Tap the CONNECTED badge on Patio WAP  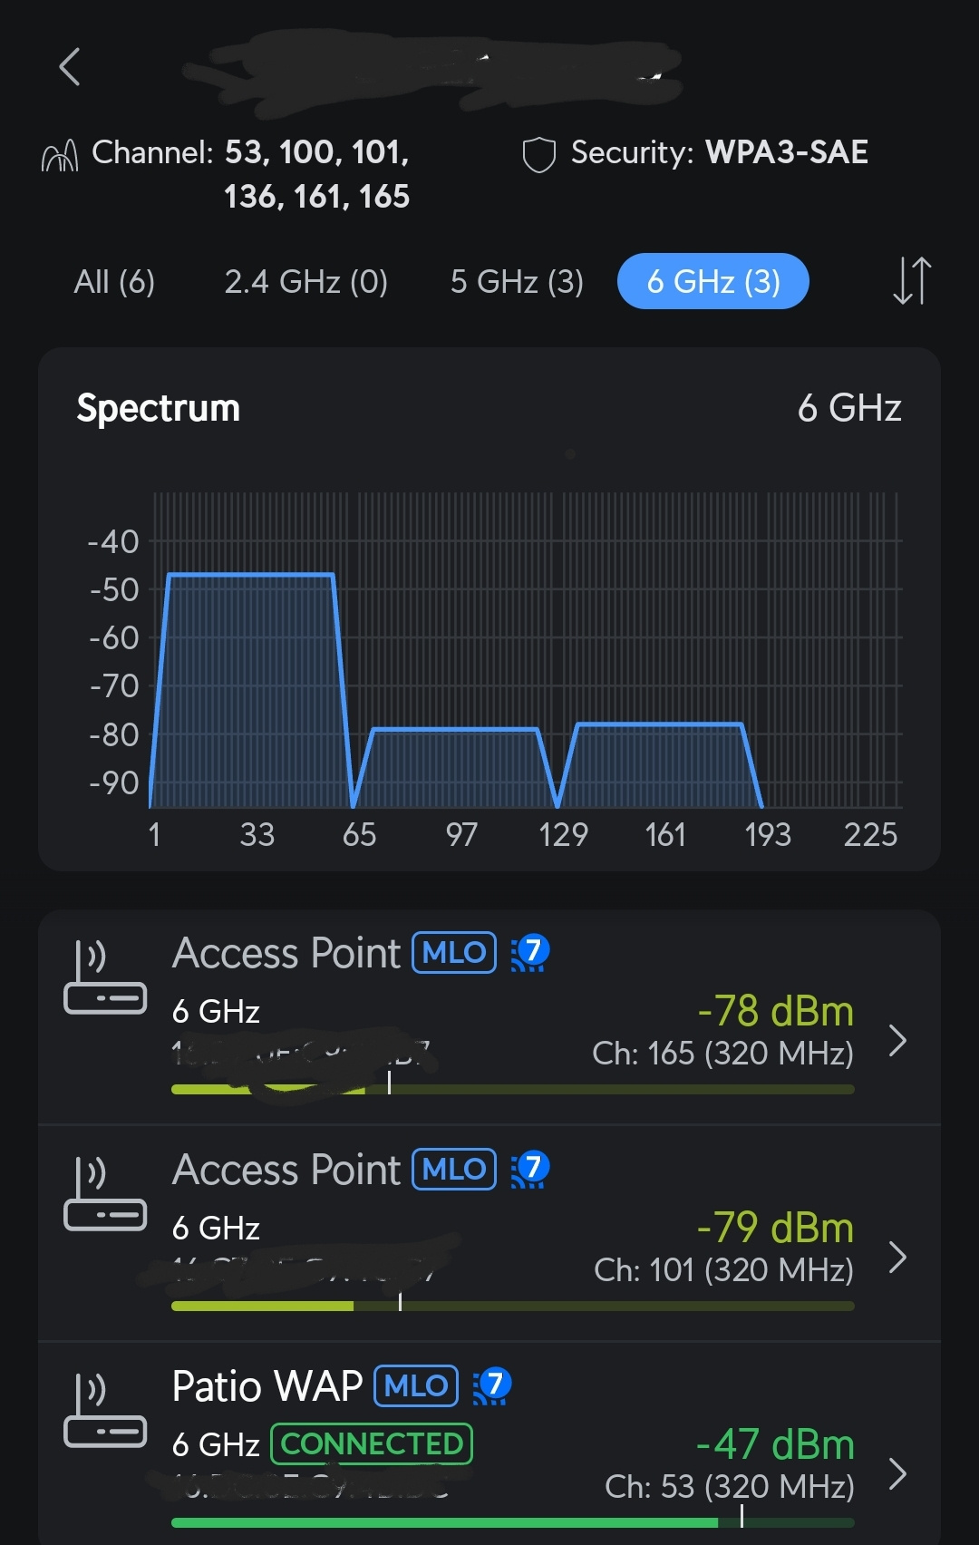coord(372,1444)
